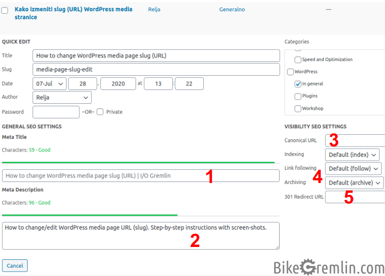Image resolution: width=385 pixels, height=276 pixels.
Task: Toggle the Private checkbox
Action: (100, 112)
